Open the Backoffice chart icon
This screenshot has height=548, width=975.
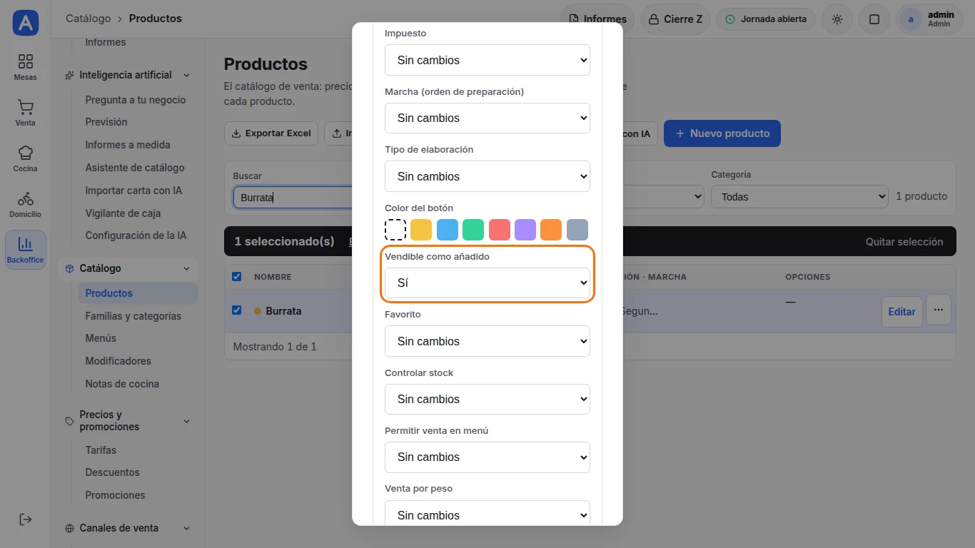pyautogui.click(x=26, y=250)
